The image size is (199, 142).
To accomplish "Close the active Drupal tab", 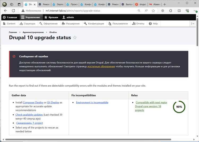I will 34,5.
